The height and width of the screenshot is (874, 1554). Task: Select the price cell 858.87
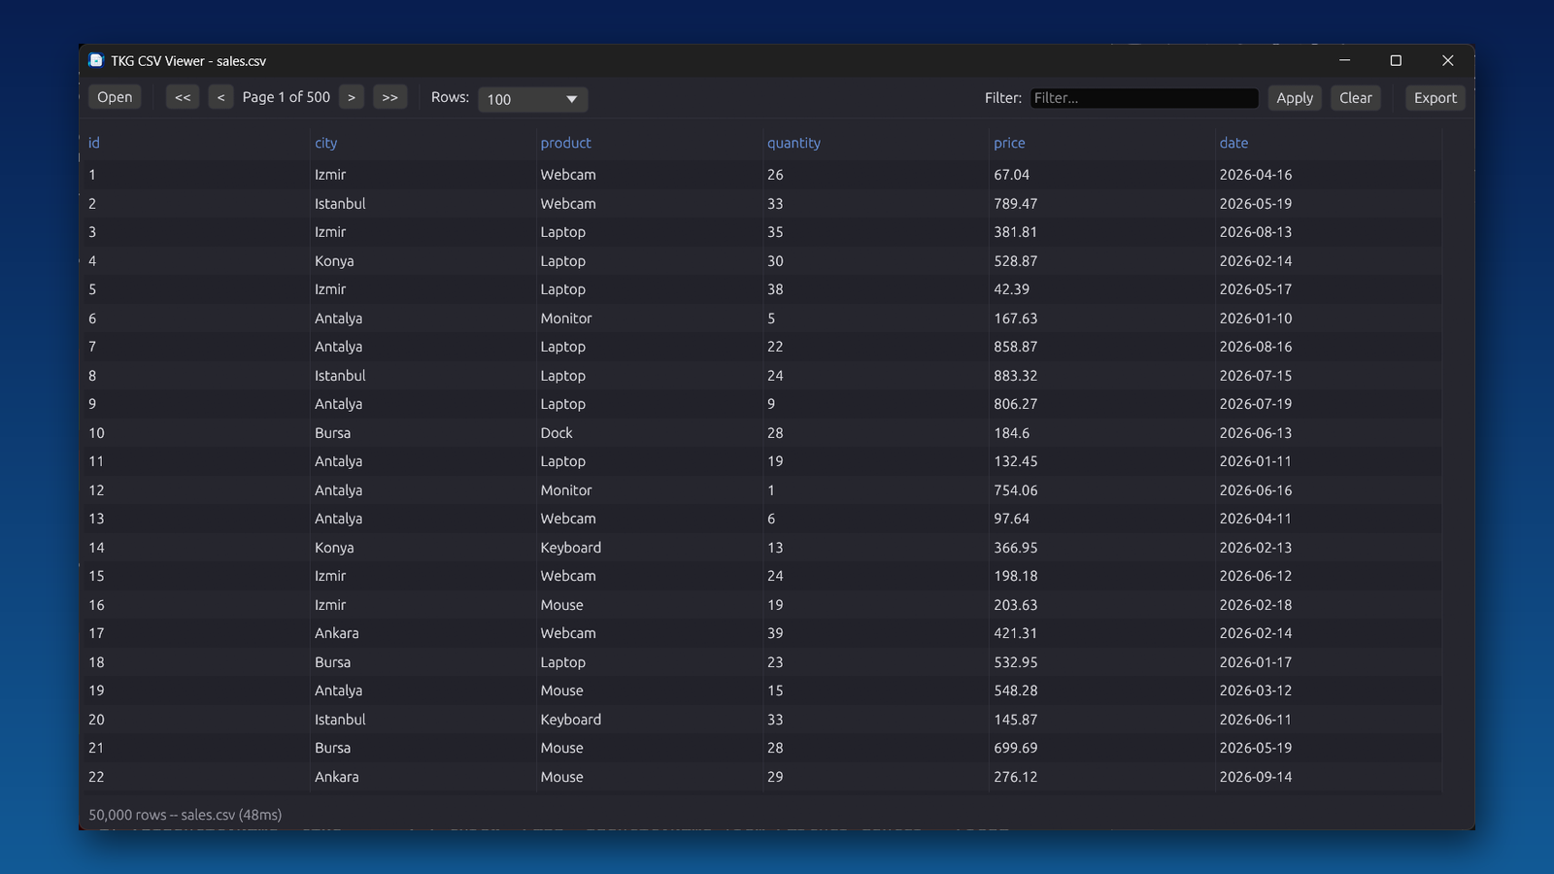1016,347
